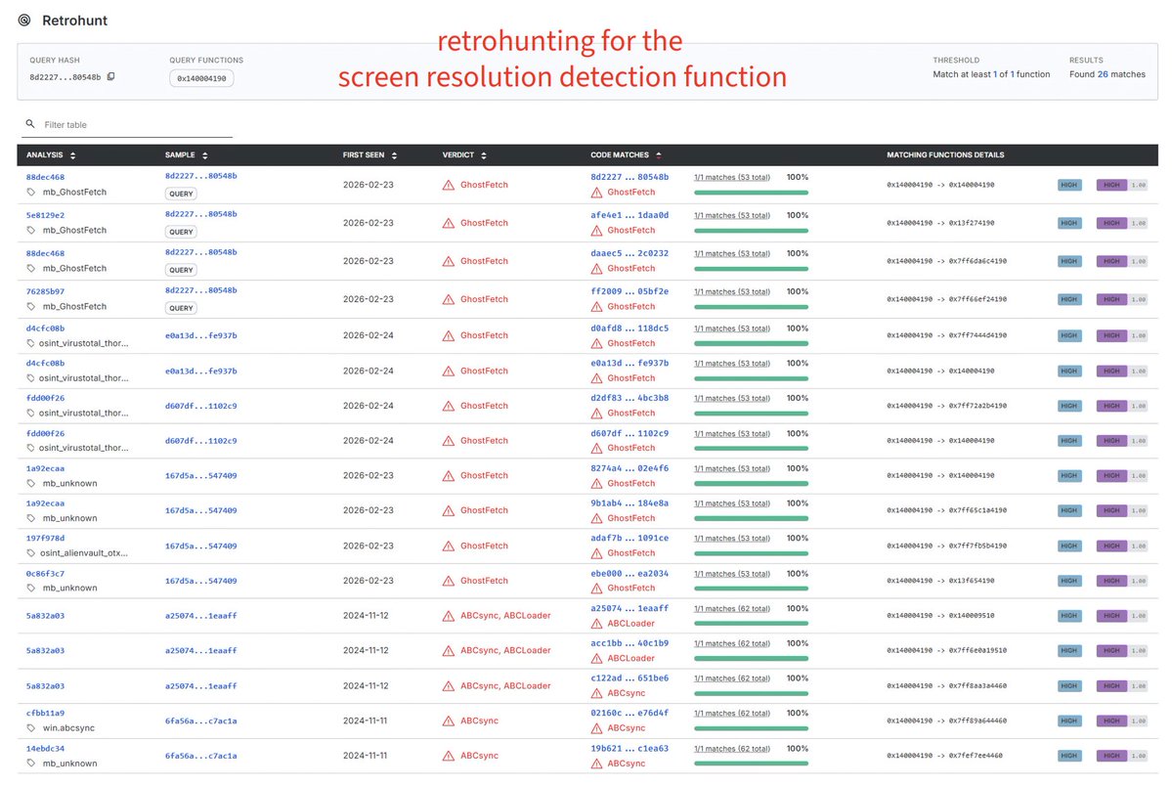
Task: Click blue HIGH badge in cfbb11a9 row
Action: (x=1068, y=720)
